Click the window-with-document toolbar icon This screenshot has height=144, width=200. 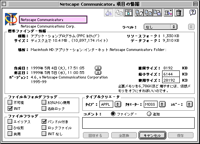(x=128, y=13)
